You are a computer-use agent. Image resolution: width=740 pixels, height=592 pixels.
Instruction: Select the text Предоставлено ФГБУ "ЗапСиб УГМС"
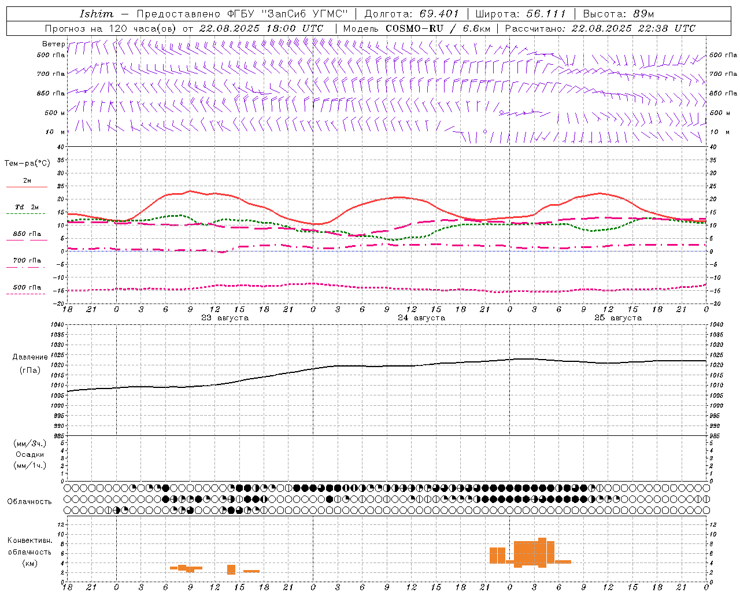pyautogui.click(x=242, y=13)
